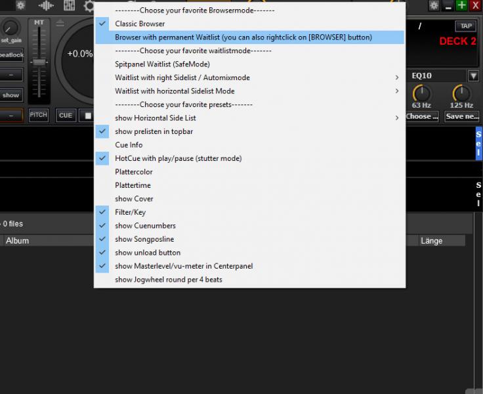Click the white Sel label below the blue one
This screenshot has height=394, width=483.
[478, 194]
